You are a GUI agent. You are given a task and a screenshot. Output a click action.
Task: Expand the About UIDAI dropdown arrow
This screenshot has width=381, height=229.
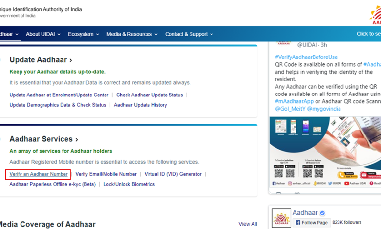click(x=59, y=35)
